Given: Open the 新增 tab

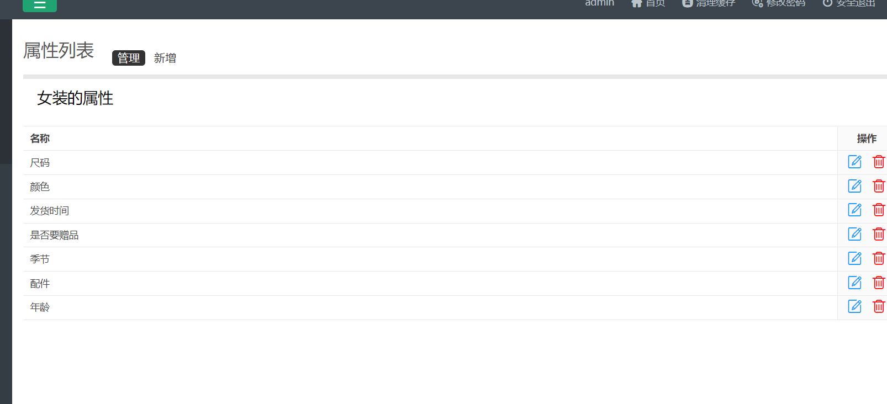Looking at the screenshot, I should (x=165, y=58).
